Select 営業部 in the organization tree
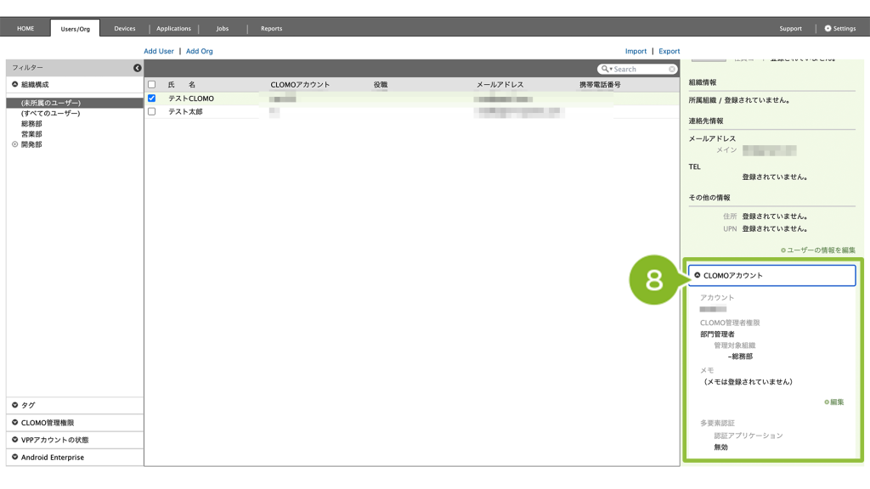The height and width of the screenshot is (489, 870). click(31, 134)
